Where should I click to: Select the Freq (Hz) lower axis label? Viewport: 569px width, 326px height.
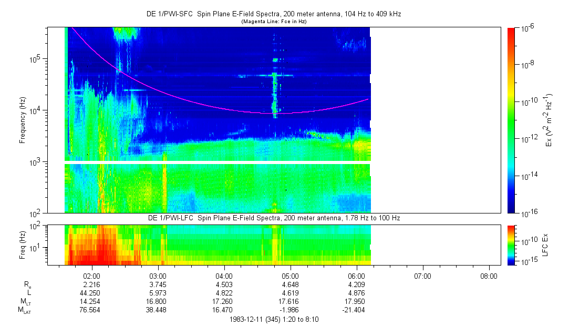[23, 244]
